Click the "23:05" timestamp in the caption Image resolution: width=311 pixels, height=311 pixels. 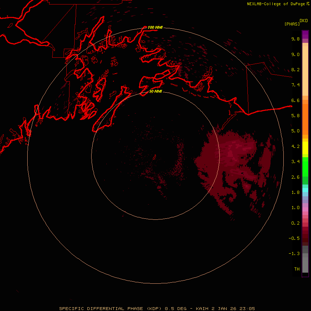247,309
